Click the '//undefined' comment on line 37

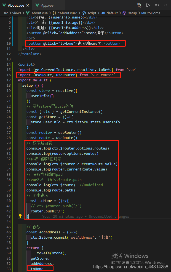pos(91,185)
